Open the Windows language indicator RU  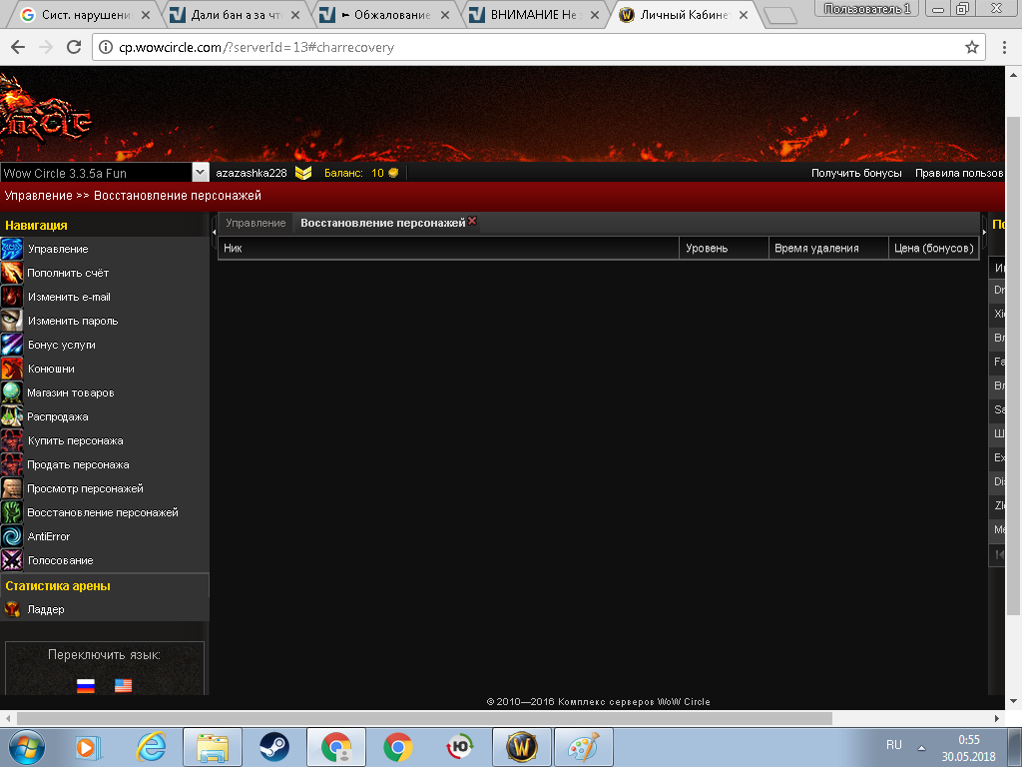pyautogui.click(x=893, y=746)
